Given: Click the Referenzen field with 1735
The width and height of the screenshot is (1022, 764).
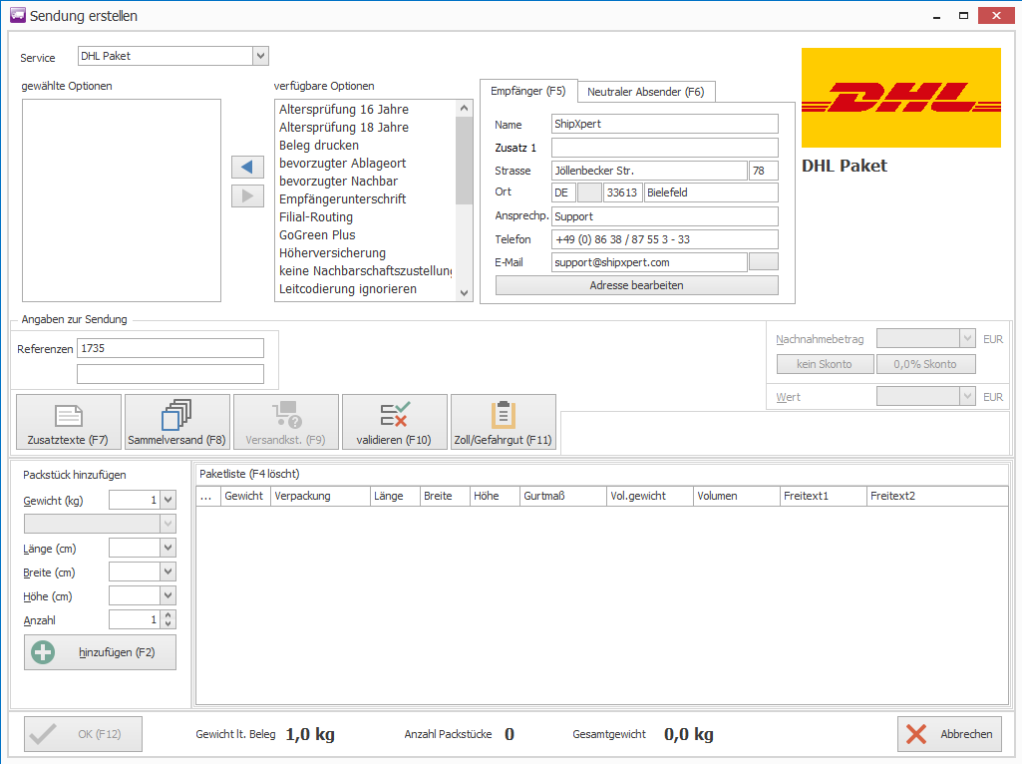Looking at the screenshot, I should pyautogui.click(x=170, y=348).
